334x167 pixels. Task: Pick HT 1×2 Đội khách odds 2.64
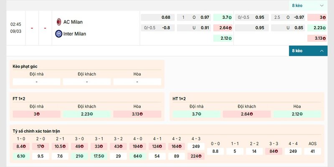pos(247,114)
